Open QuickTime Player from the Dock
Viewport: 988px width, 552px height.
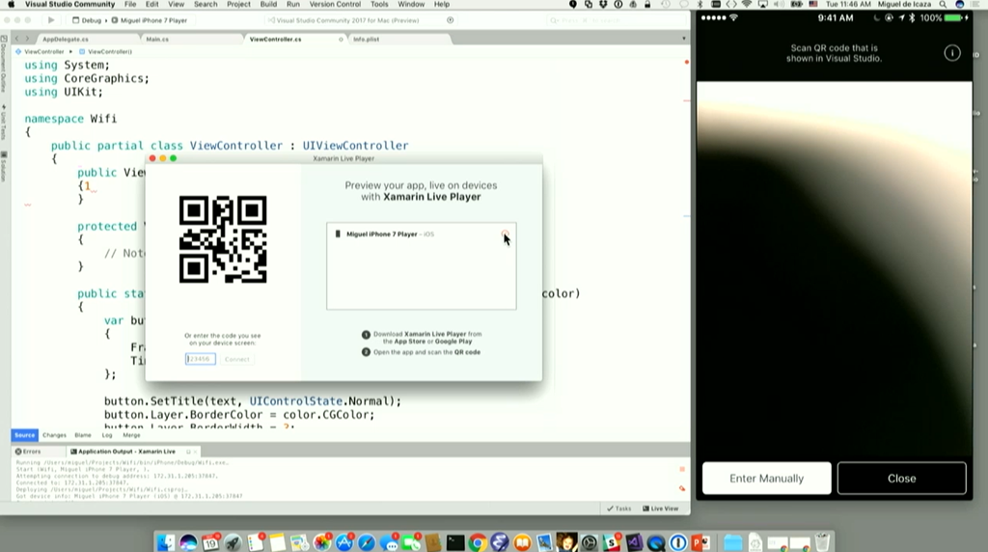pos(656,542)
